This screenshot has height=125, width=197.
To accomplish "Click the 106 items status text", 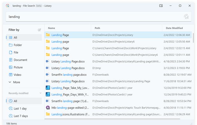I will [x=11, y=123].
